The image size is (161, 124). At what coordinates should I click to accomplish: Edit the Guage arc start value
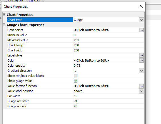109,101
